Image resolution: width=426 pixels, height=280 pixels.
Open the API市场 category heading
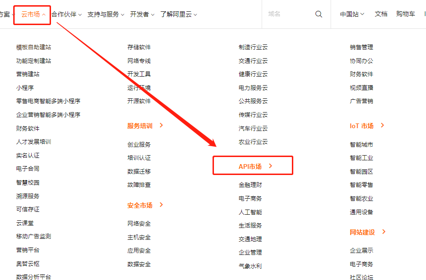point(250,166)
